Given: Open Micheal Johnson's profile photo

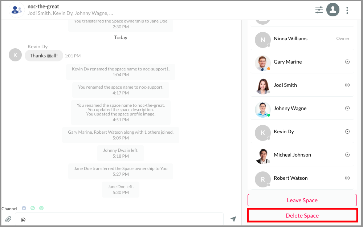Looking at the screenshot, I should point(263,156).
